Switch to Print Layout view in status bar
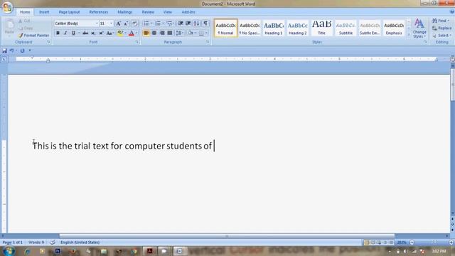Viewport: 455px width, 256px height. point(367,242)
